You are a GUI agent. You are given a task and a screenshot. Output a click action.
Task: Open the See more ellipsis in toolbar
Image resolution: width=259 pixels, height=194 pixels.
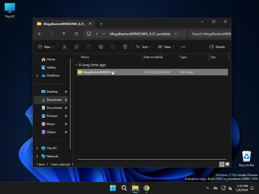coord(183,47)
